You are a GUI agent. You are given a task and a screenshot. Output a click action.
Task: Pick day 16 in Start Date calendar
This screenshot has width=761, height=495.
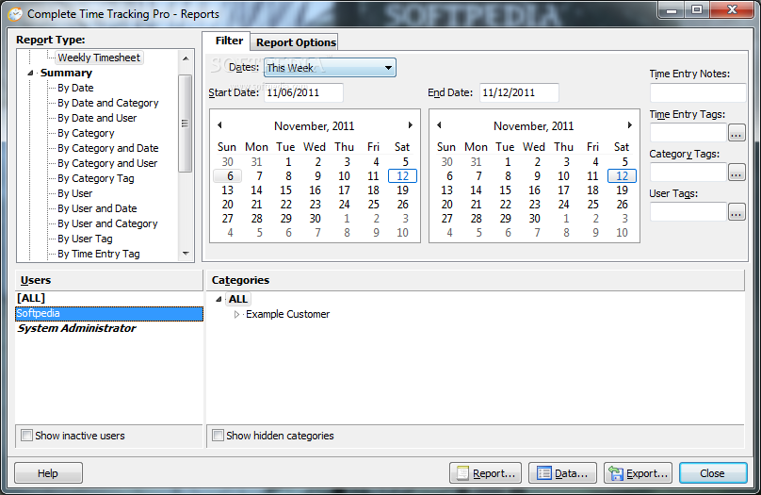(315, 190)
